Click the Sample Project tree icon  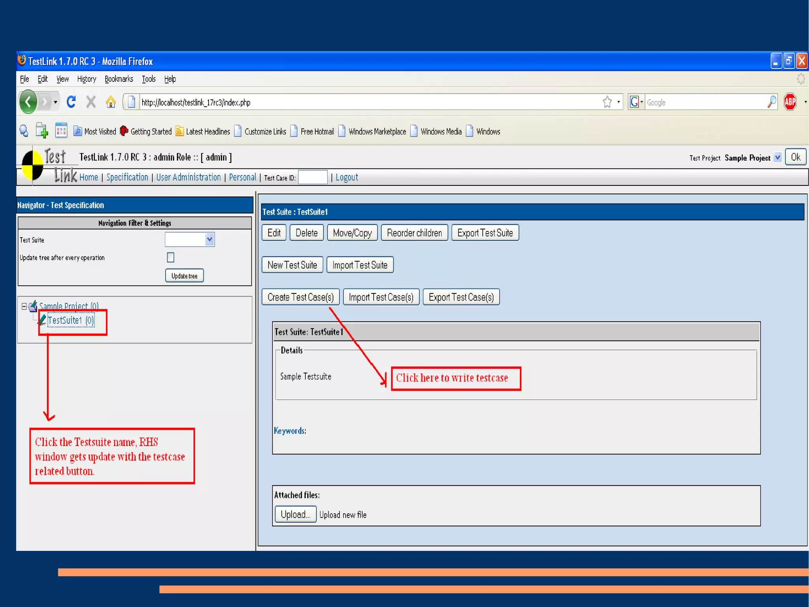[33, 306]
